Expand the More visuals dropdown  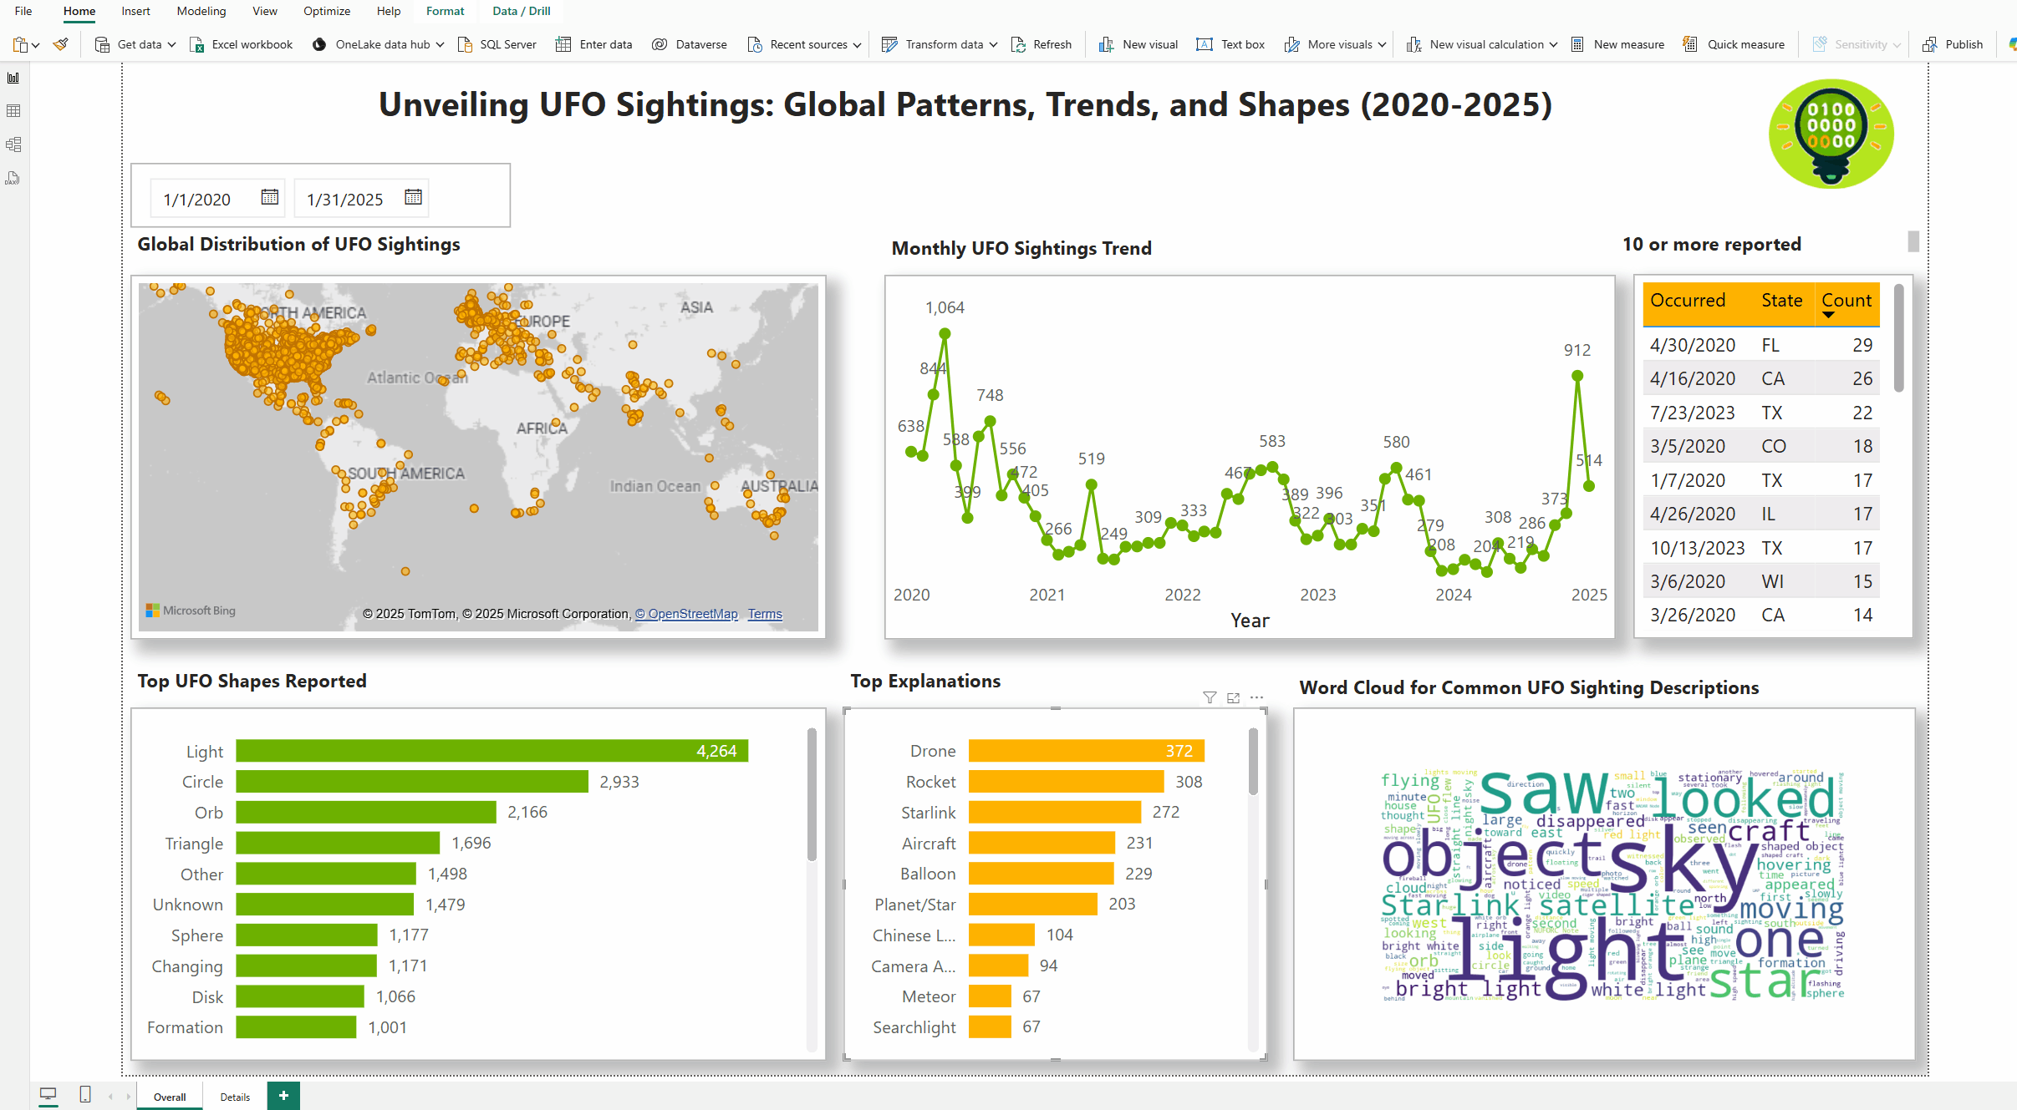[x=1382, y=45]
